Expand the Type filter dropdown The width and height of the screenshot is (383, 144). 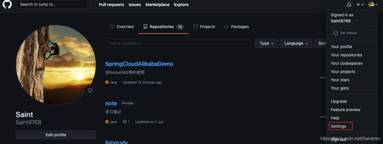266,43
